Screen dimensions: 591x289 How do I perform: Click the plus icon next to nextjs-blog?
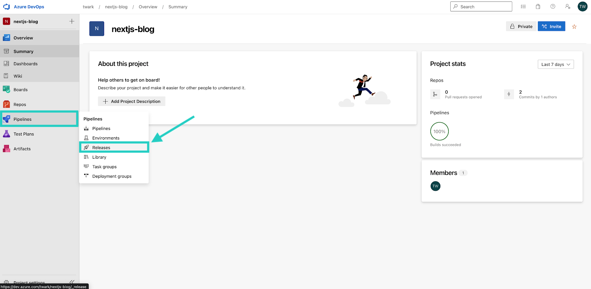pyautogui.click(x=72, y=21)
